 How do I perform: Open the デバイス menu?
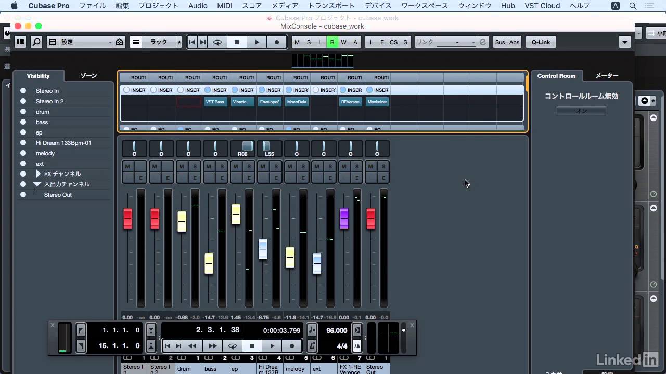pos(378,6)
